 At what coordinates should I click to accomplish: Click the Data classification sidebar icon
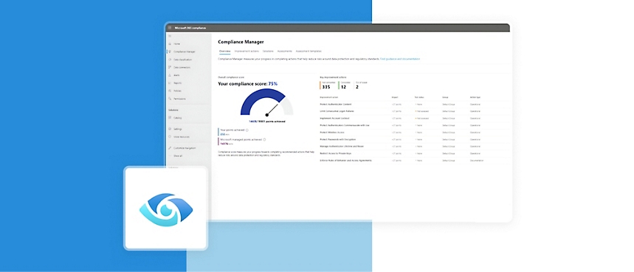coord(170,59)
